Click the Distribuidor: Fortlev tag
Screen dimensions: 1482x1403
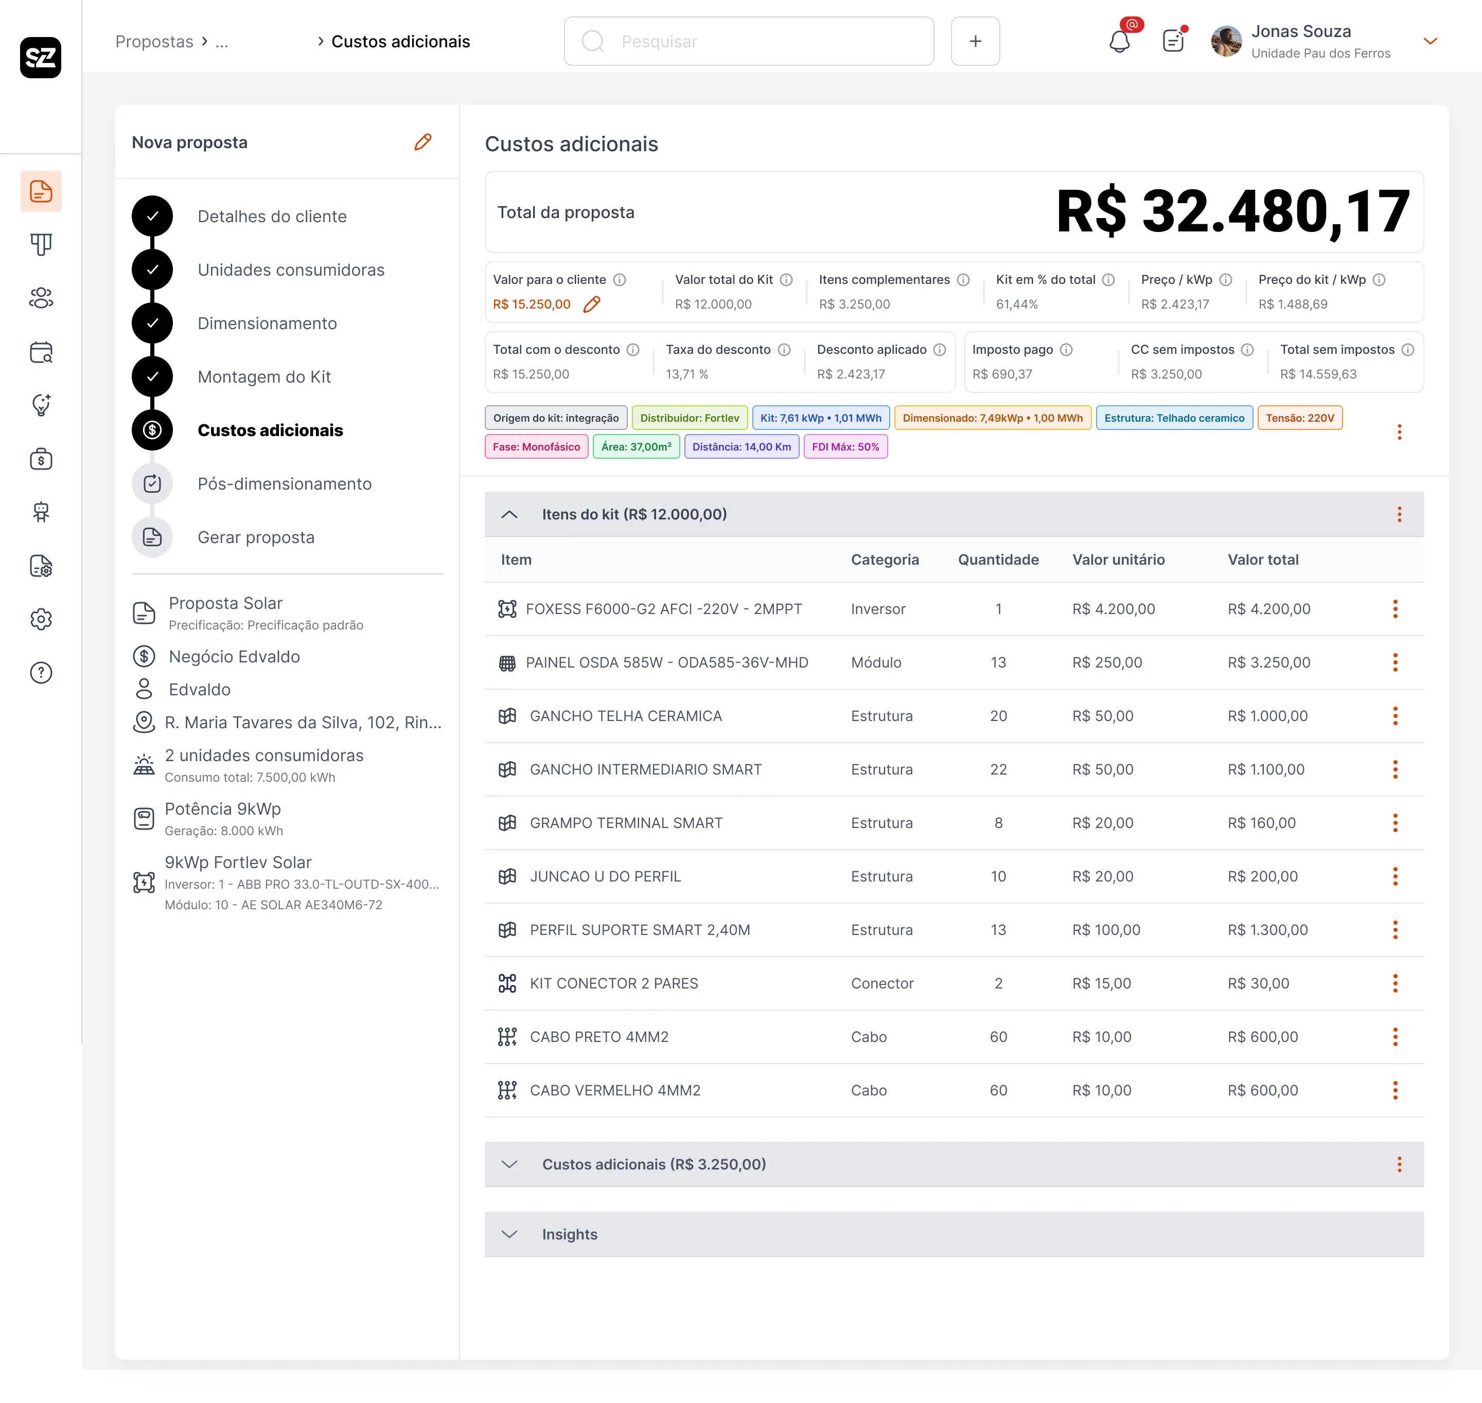pos(689,417)
